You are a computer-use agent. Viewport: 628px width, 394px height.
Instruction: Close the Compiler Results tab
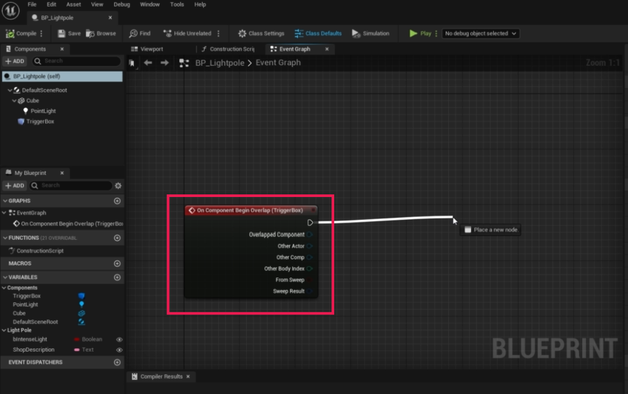click(x=188, y=377)
